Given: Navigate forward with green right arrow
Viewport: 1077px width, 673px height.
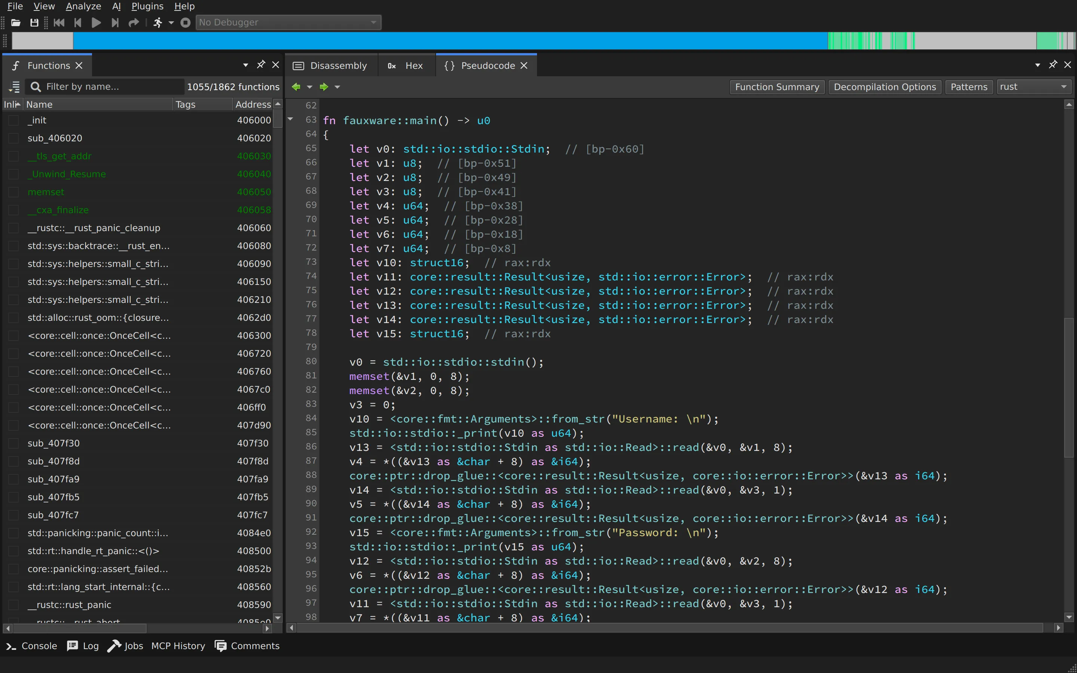Looking at the screenshot, I should click(x=324, y=87).
